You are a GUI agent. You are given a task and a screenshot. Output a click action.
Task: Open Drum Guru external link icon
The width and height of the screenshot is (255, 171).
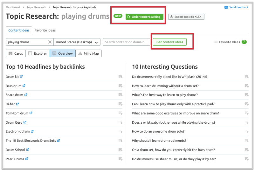(25, 122)
